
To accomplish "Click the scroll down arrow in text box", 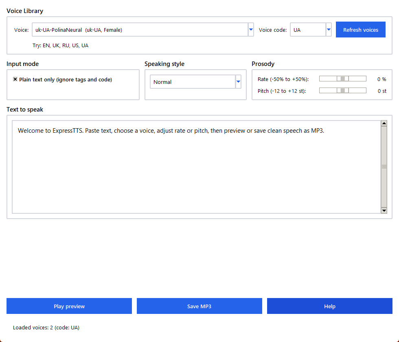I will click(384, 210).
